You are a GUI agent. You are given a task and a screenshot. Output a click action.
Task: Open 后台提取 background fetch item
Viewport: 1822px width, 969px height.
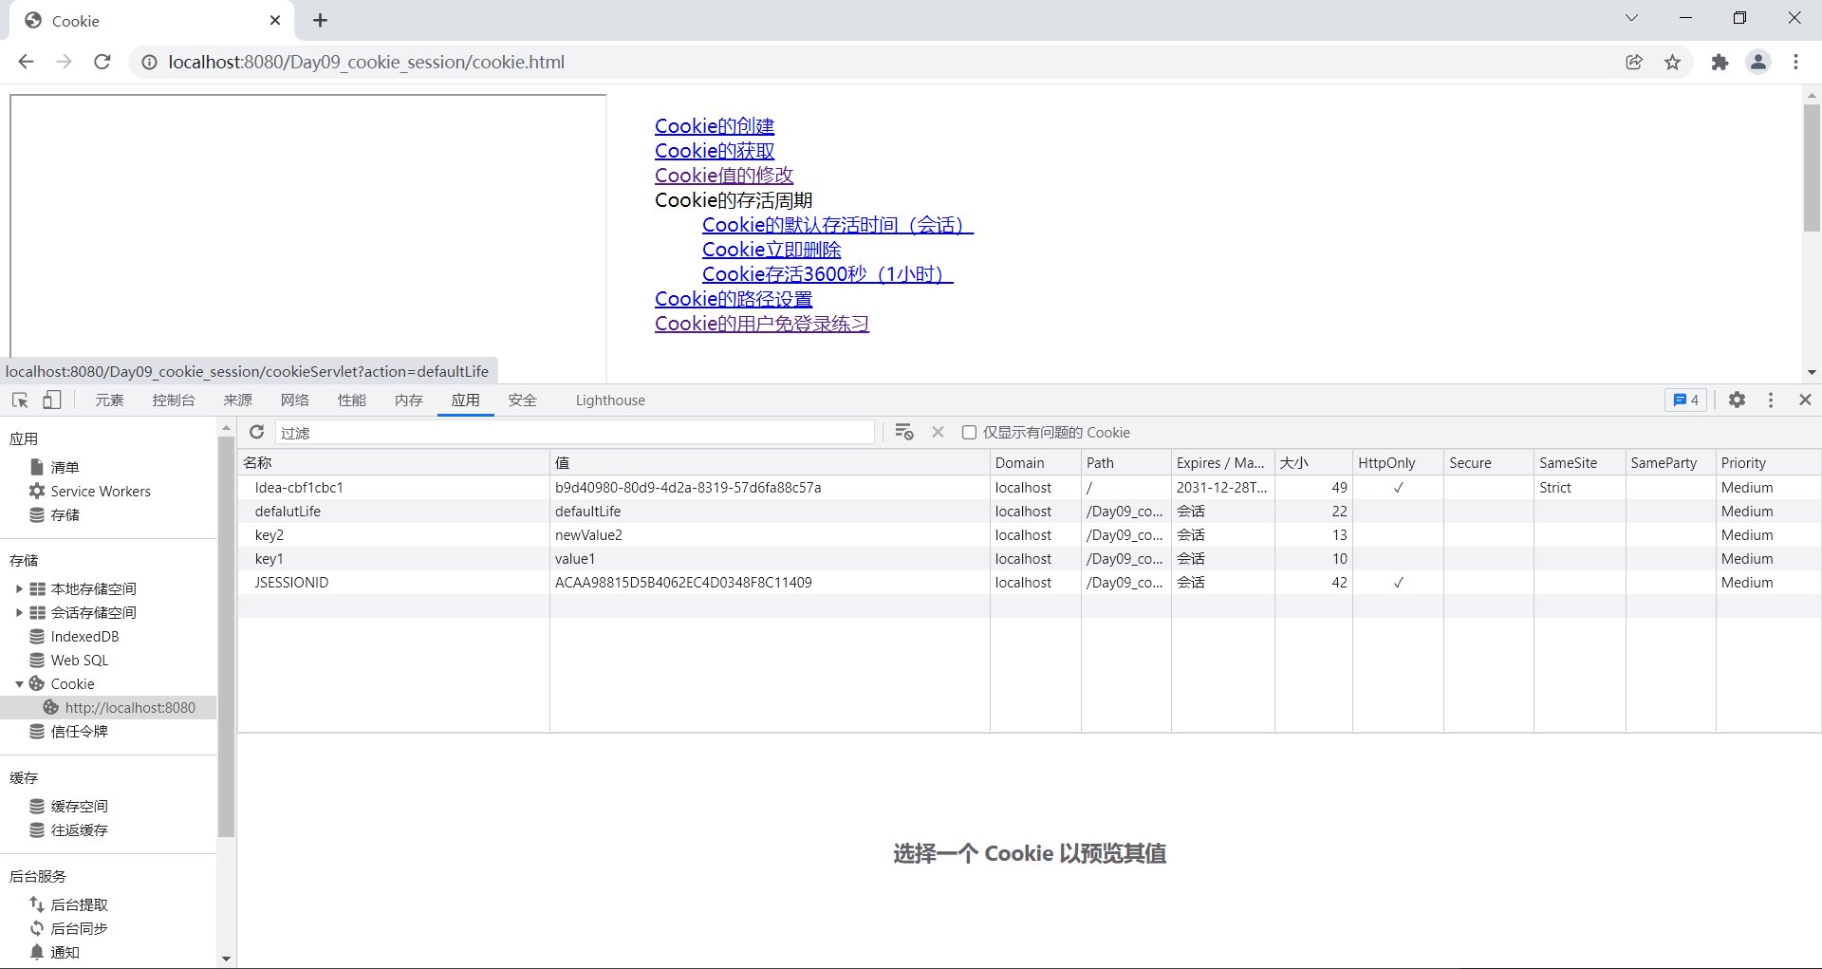click(79, 904)
